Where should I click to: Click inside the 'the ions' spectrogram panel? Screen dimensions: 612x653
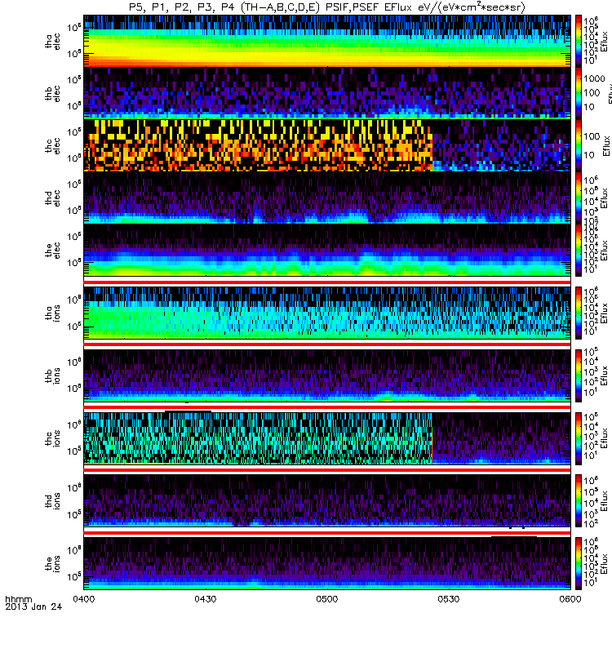pos(327,563)
